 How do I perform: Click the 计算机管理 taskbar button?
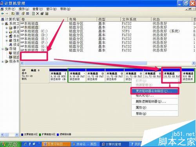pyautogui.click(x=114, y=144)
